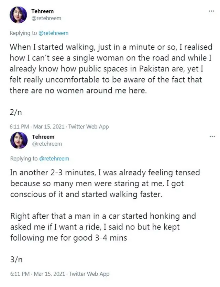Click @retehreem handle under first tweet's name
The height and width of the screenshot is (287, 220).
click(x=46, y=18)
